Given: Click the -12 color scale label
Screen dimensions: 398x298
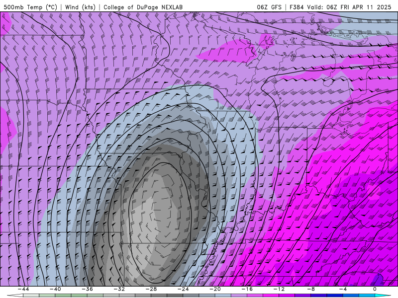Looking at the screenshot, I should click(279, 289).
